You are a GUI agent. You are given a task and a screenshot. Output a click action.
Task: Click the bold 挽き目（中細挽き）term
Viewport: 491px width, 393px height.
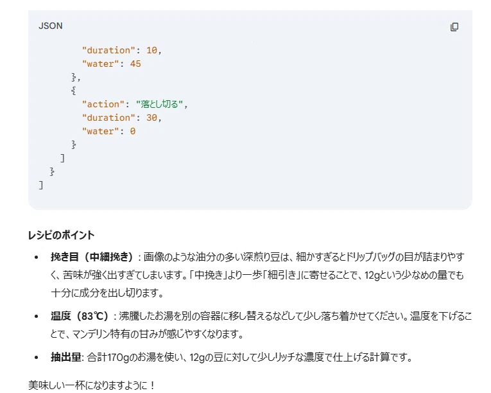tap(92, 257)
